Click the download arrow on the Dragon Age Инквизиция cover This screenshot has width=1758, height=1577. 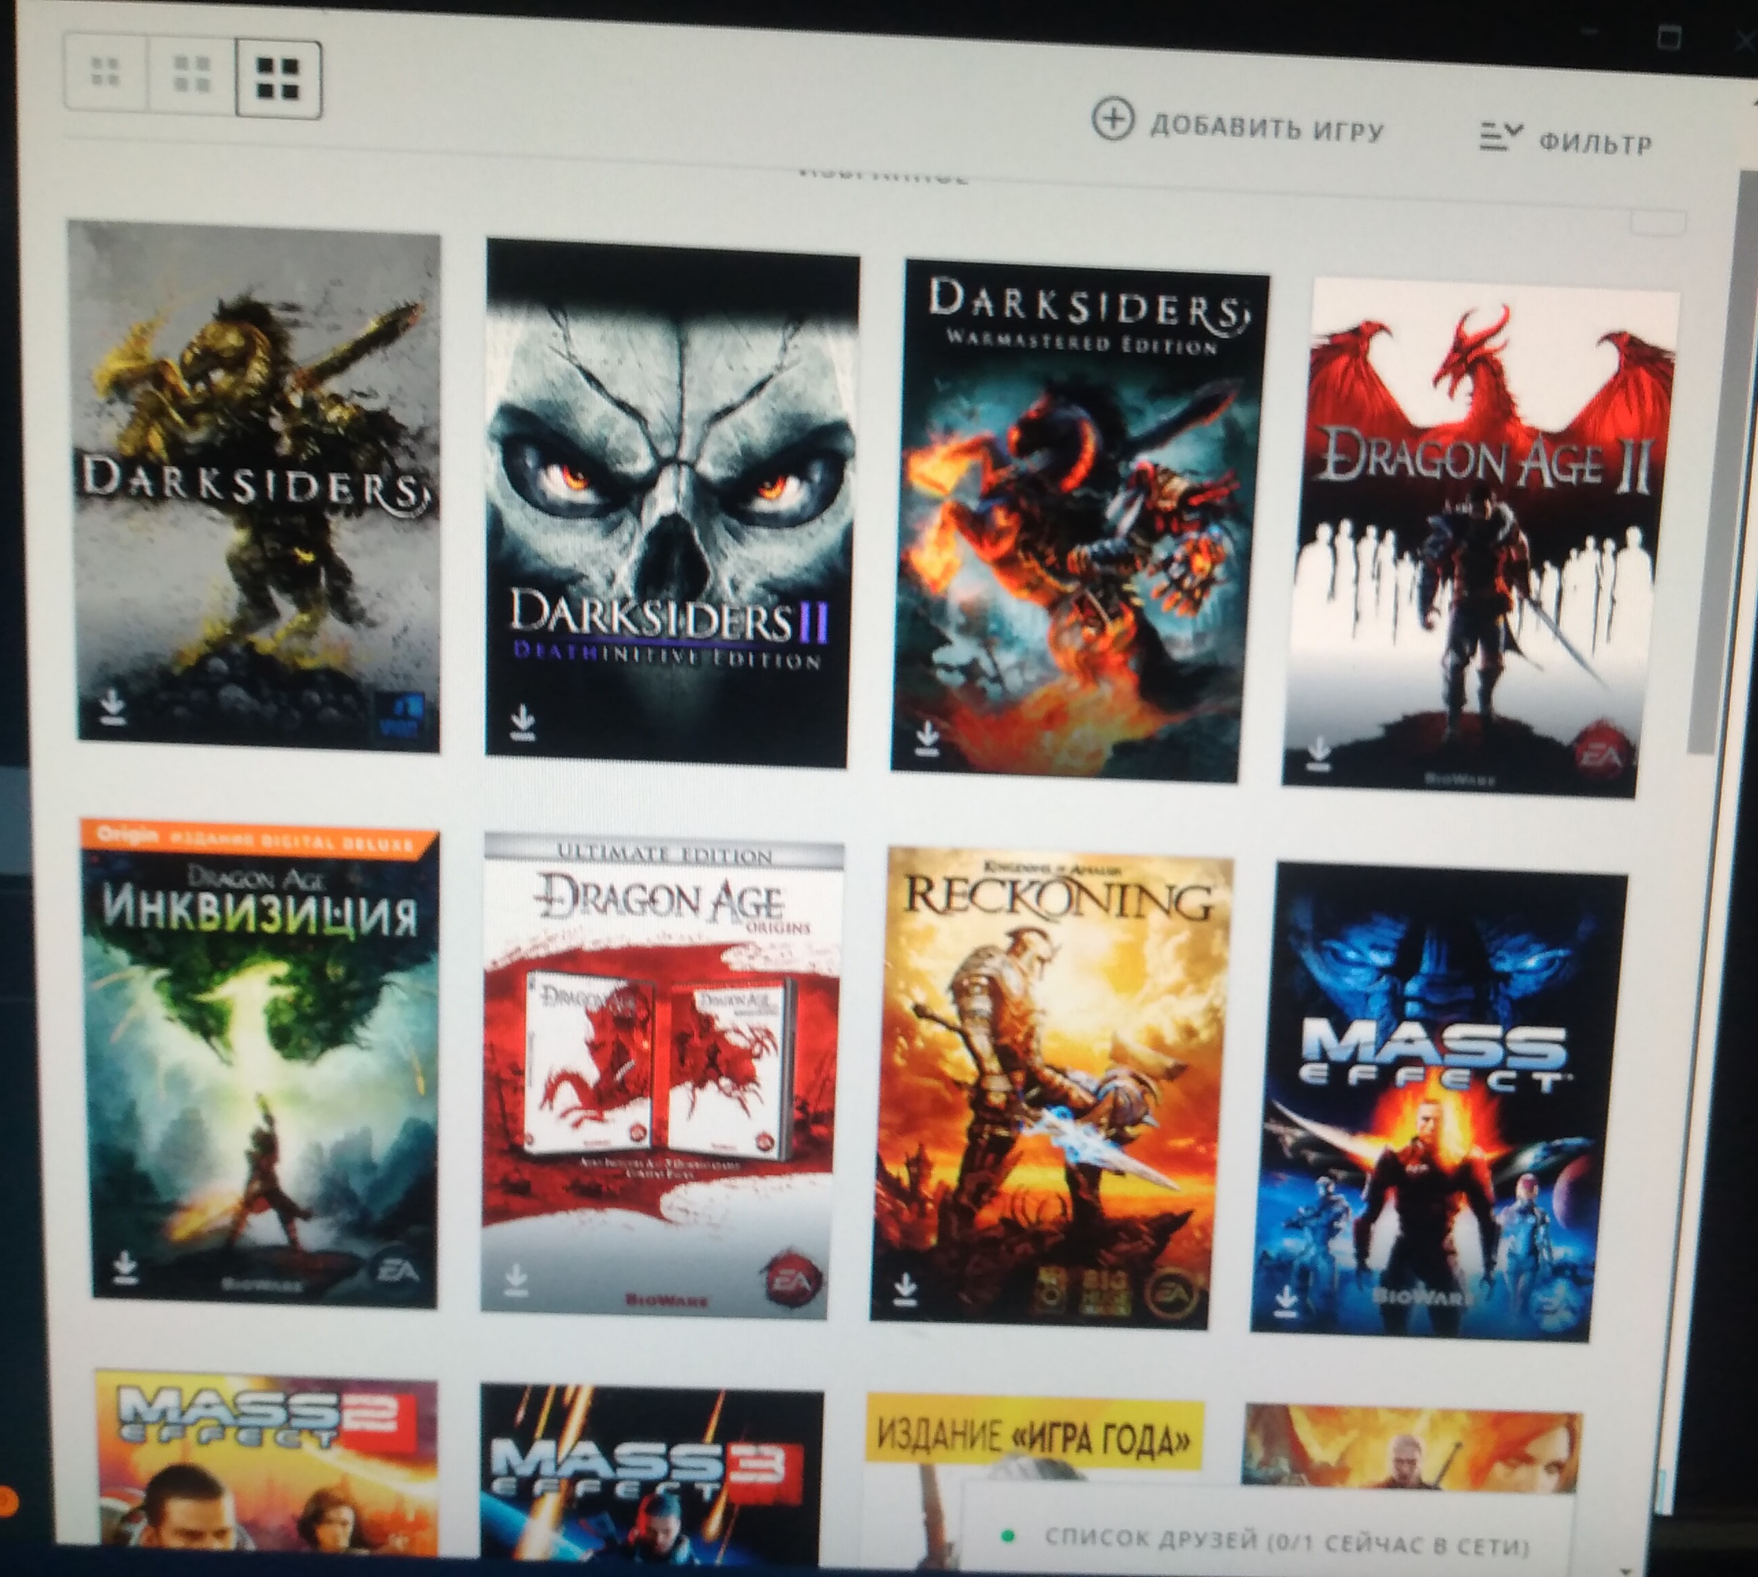pos(125,1266)
